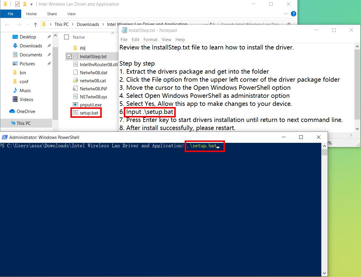361x277 pixels.
Task: Open the Customize Quick Access Toolbar arrow
Action: [x=31, y=4]
